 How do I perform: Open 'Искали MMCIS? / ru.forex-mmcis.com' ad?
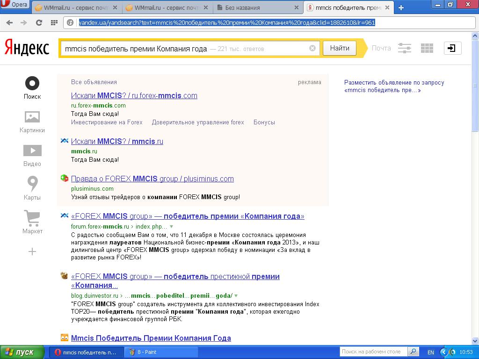pyautogui.click(x=134, y=95)
